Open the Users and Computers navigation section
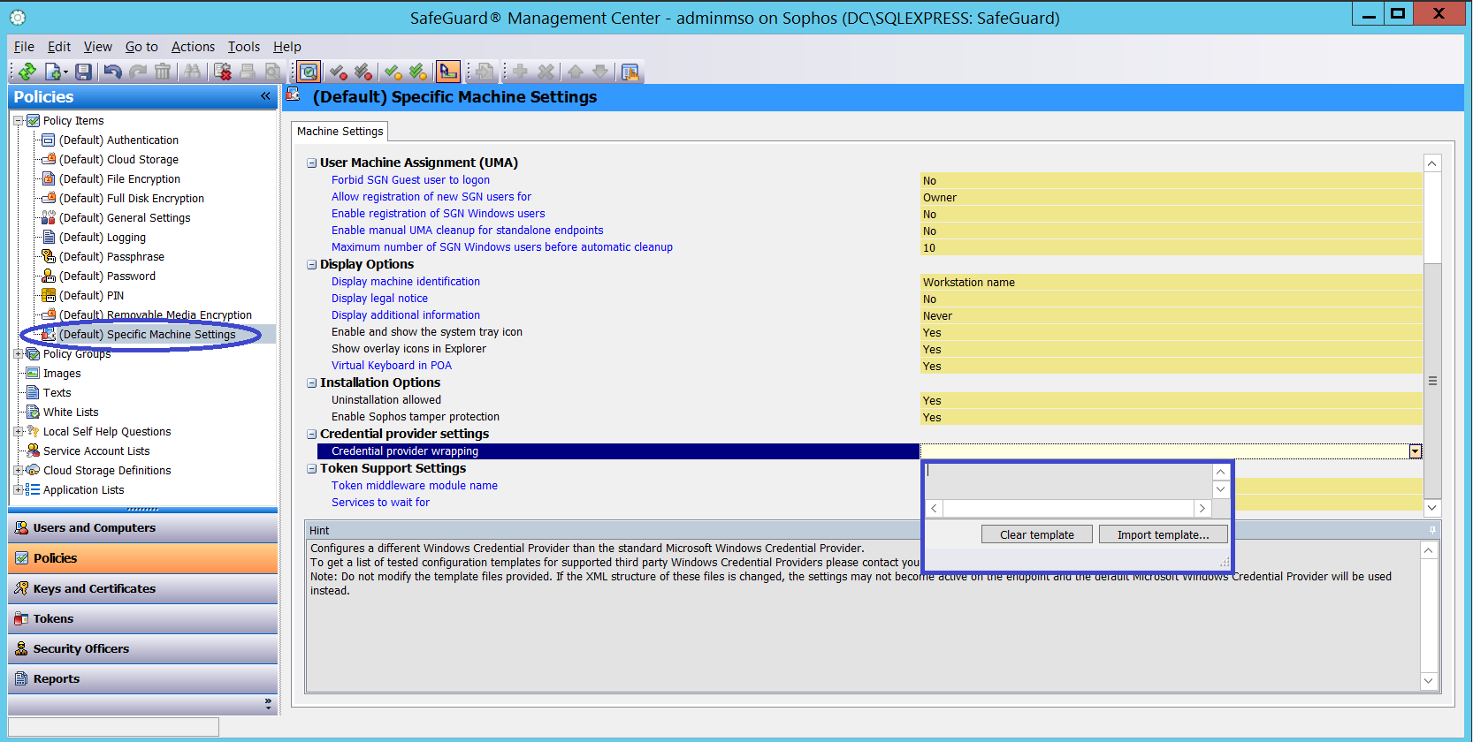Screen dimensions: 1473x742 pyautogui.click(x=142, y=528)
